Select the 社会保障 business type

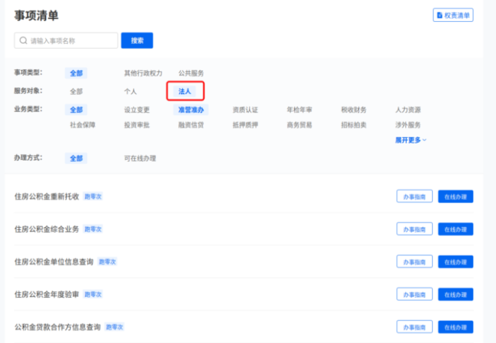pyautogui.click(x=83, y=125)
